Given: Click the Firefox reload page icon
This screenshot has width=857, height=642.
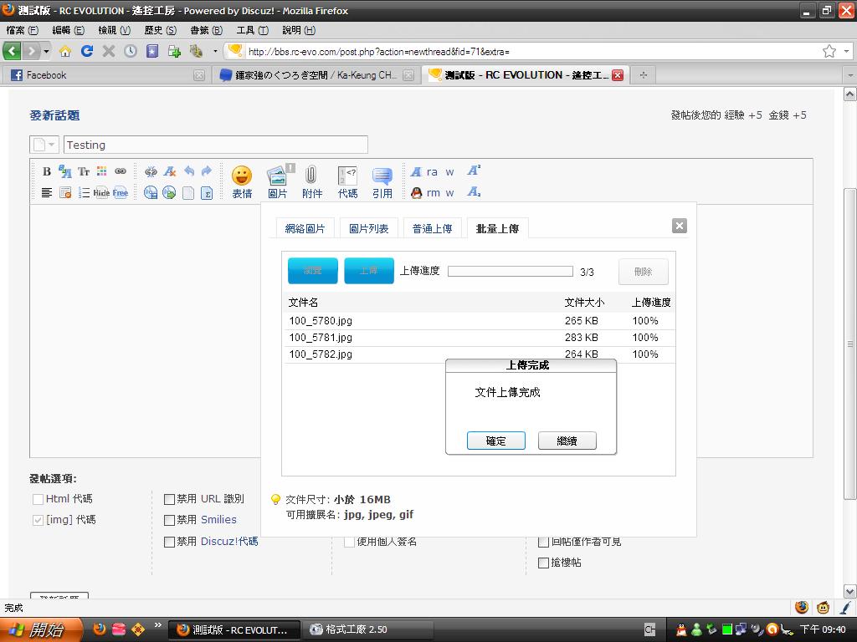Looking at the screenshot, I should [86, 51].
